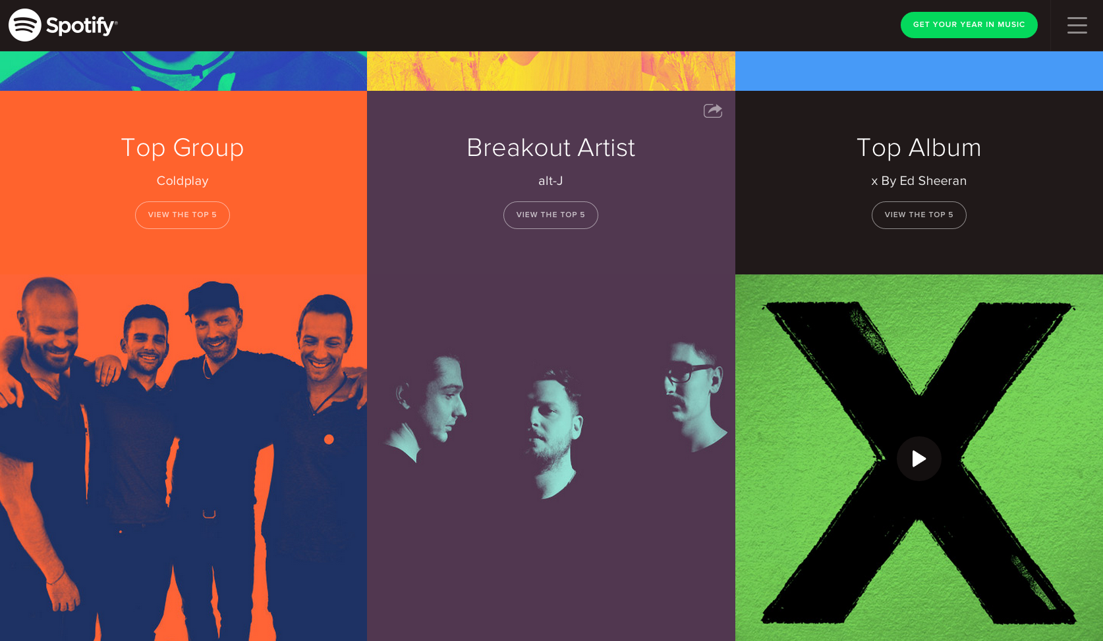1103x641 pixels.
Task: Click Get Your Year In Music button
Action: pos(969,25)
